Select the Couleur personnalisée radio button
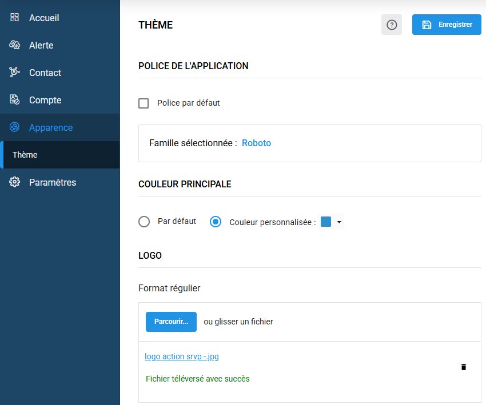This screenshot has width=486, height=405. click(216, 222)
